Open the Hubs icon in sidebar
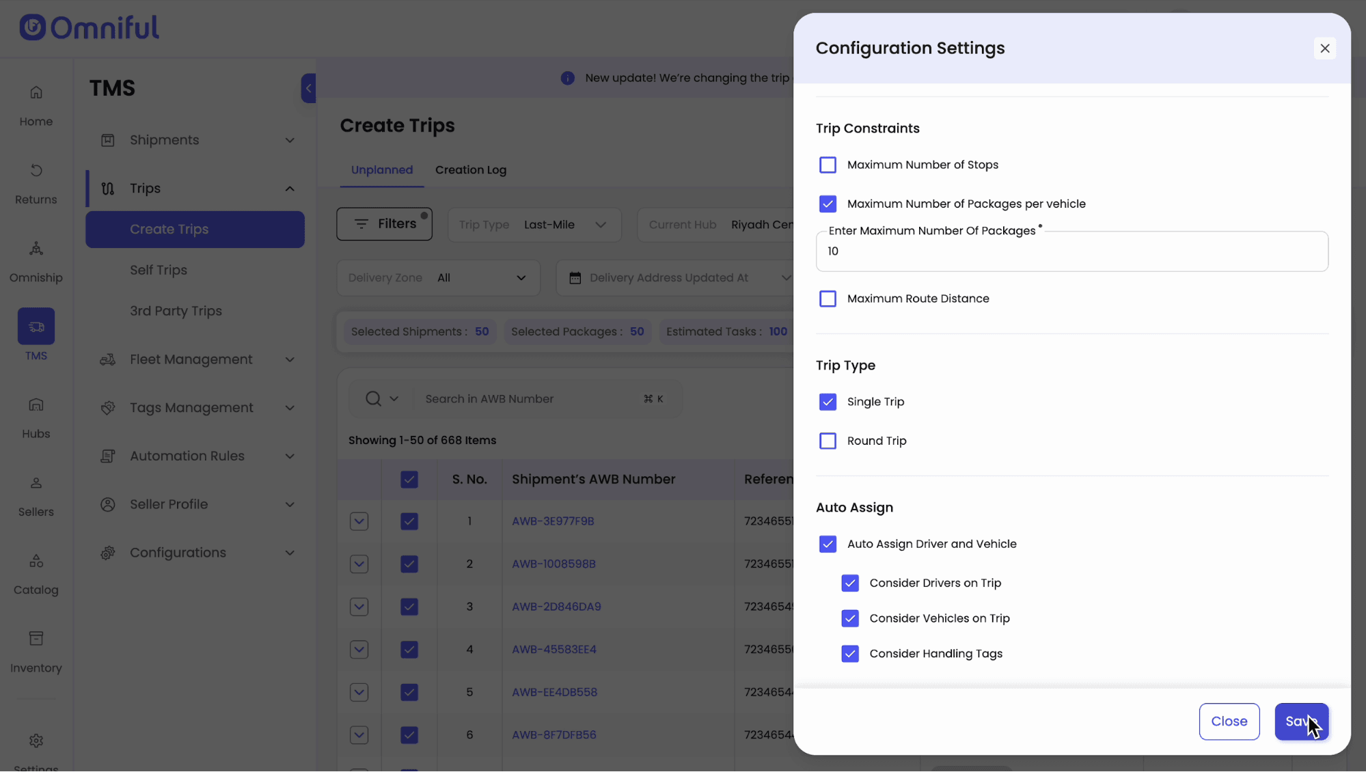The width and height of the screenshot is (1366, 772). point(36,405)
